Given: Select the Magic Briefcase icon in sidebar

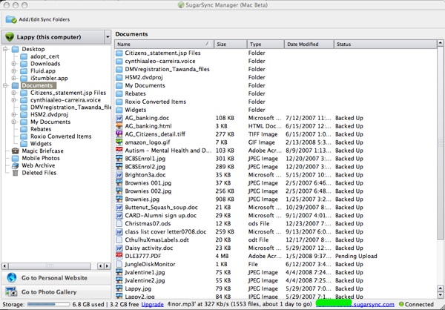Looking at the screenshot, I should (16, 151).
